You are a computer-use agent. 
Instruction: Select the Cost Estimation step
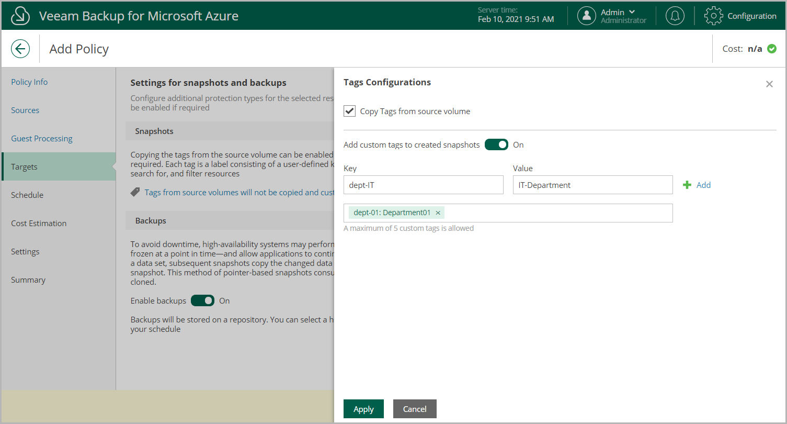(x=39, y=223)
